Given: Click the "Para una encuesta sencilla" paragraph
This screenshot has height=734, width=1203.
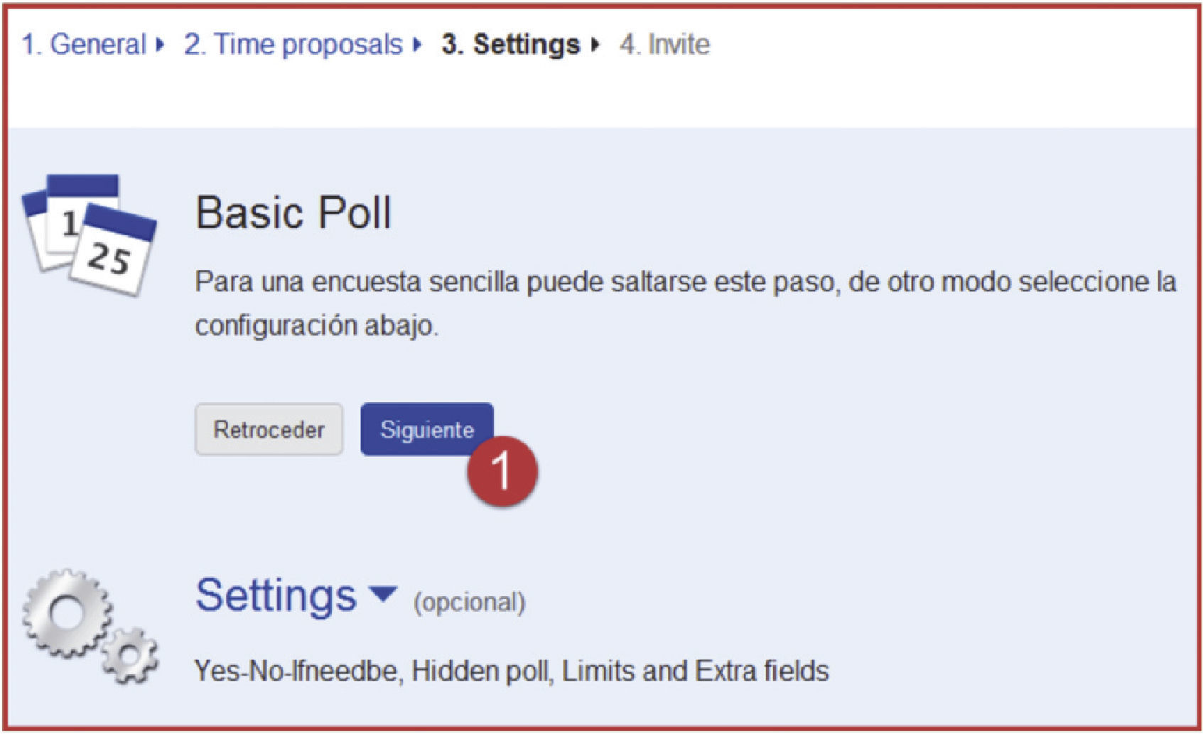Looking at the screenshot, I should pyautogui.click(x=685, y=303).
